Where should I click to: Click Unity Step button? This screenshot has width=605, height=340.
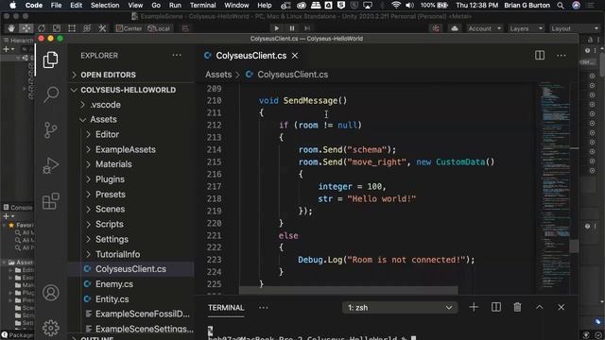[x=307, y=28]
